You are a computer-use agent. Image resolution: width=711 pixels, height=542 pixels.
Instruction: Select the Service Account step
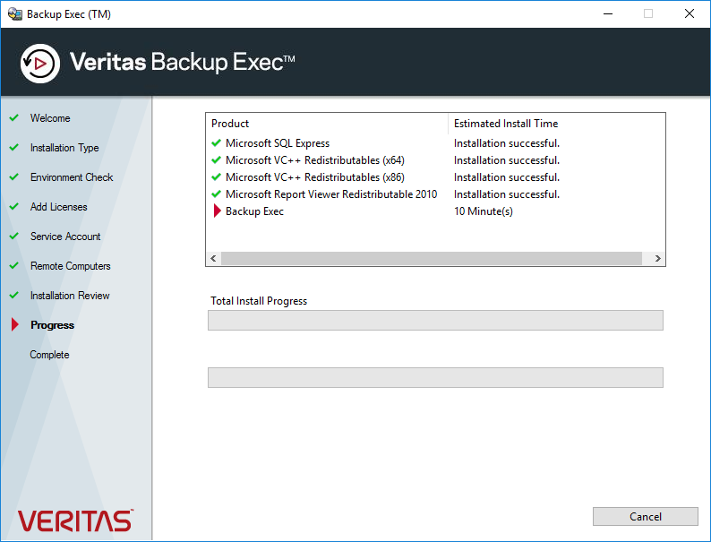point(65,237)
